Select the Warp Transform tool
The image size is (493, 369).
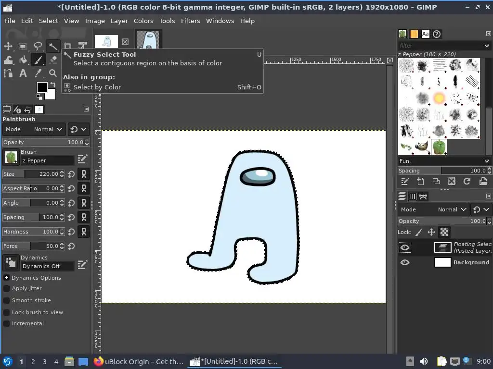coord(8,60)
